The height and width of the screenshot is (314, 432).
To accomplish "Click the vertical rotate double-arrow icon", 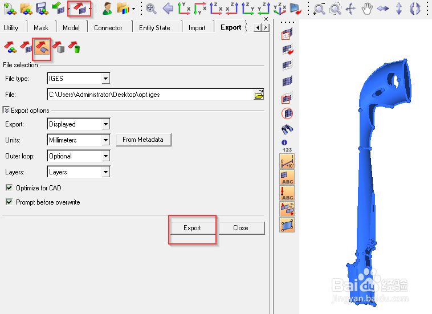I will [399, 9].
